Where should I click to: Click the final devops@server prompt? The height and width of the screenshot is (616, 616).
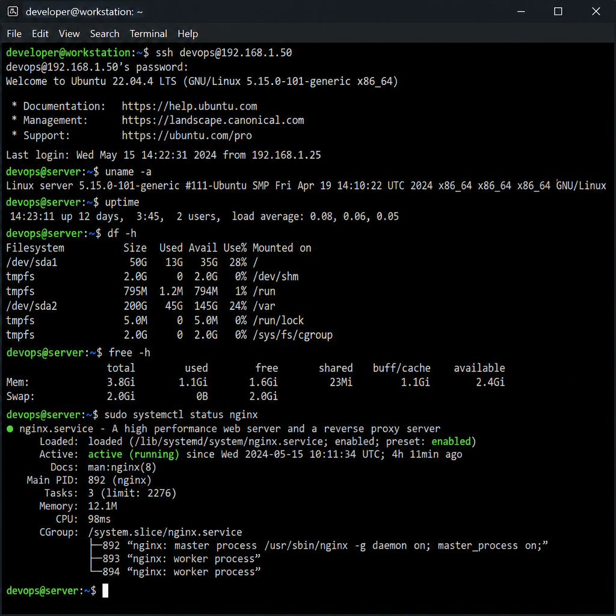pyautogui.click(x=51, y=591)
